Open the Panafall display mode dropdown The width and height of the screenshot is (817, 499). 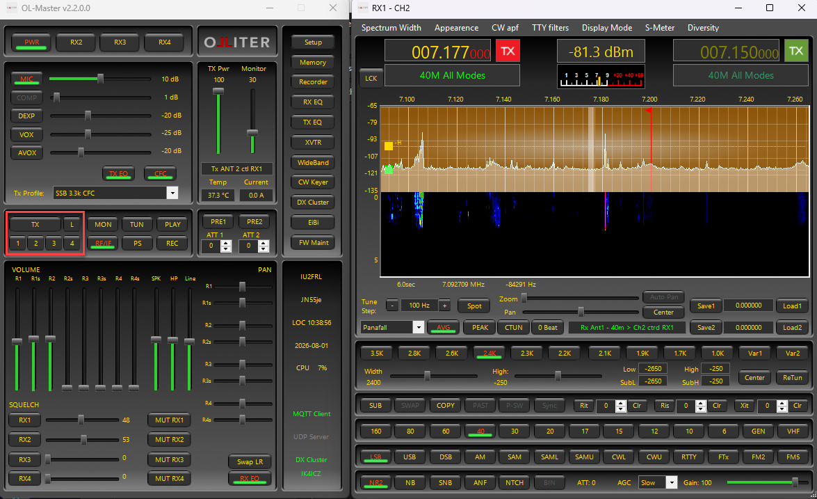pos(418,328)
